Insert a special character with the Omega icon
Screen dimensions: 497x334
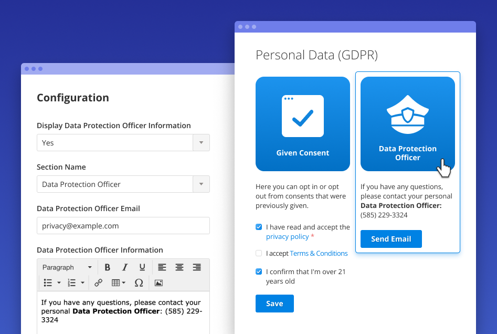[x=139, y=283]
